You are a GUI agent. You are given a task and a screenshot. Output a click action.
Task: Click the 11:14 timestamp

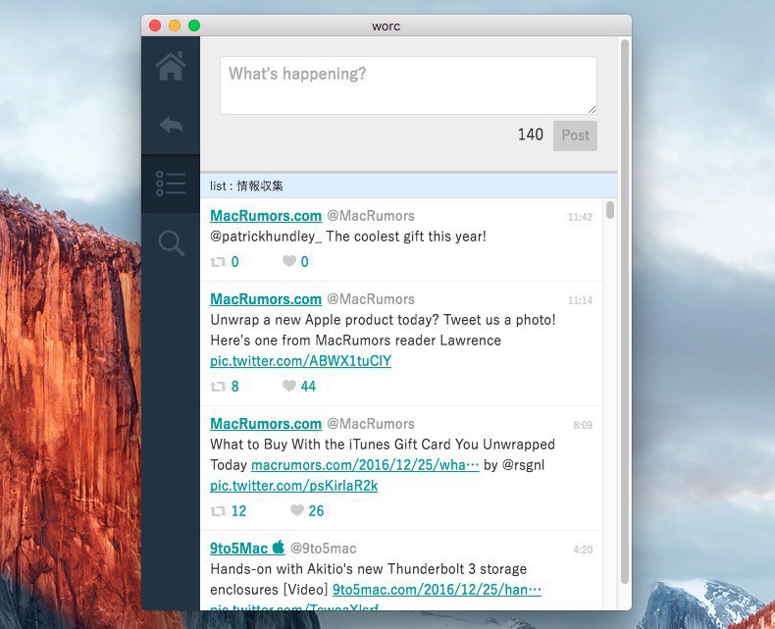click(x=580, y=300)
